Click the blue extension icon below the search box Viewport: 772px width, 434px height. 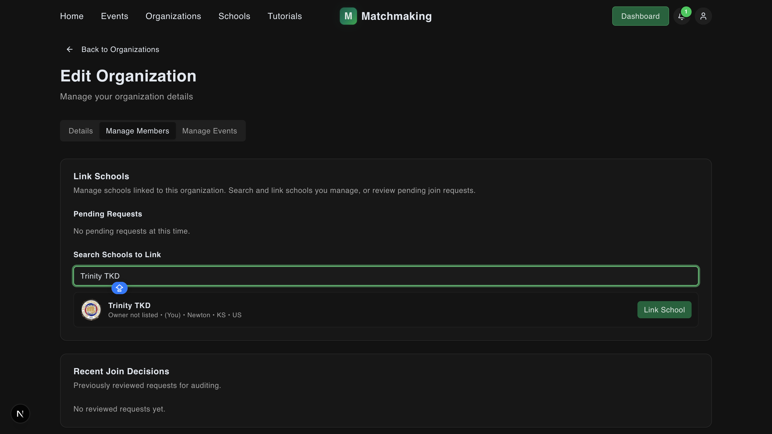pos(119,288)
